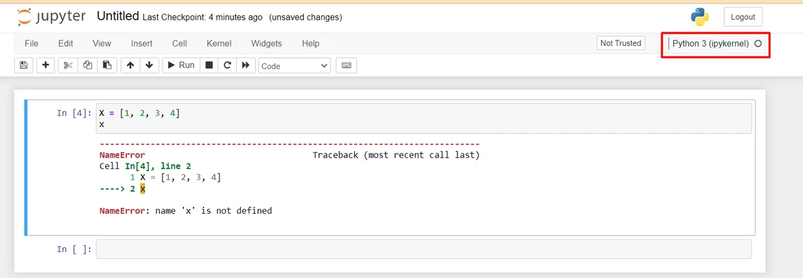This screenshot has height=278, width=803.
Task: Open the command palette keyboard icon
Action: 346,65
